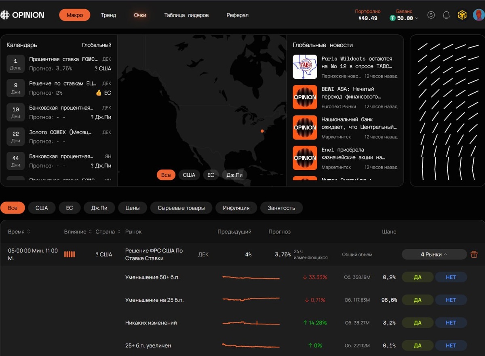Open the BEWI ASA news logo thumbnail
Screen dimensions: 485x356
(x=305, y=97)
